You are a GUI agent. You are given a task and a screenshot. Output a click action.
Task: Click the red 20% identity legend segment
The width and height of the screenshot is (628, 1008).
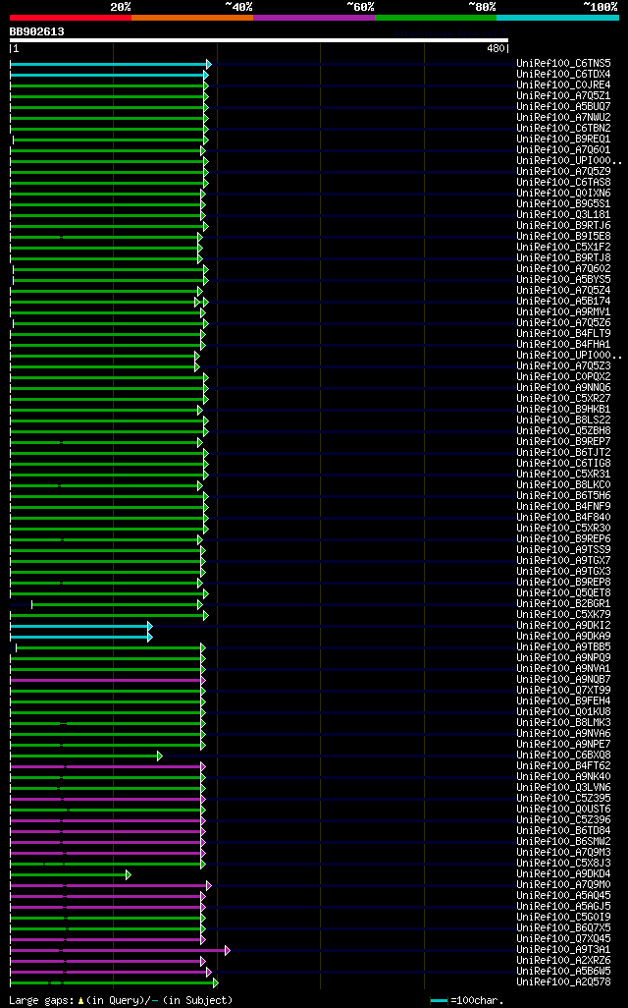pyautogui.click(x=71, y=18)
